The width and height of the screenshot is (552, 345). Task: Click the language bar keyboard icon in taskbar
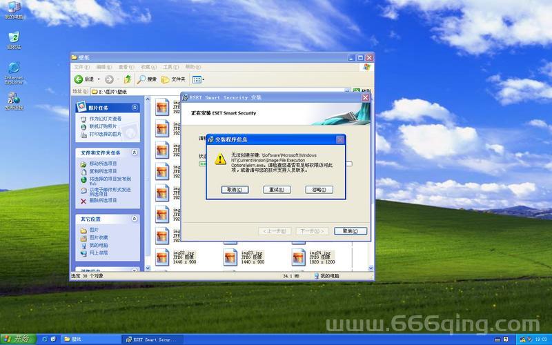tap(497, 339)
